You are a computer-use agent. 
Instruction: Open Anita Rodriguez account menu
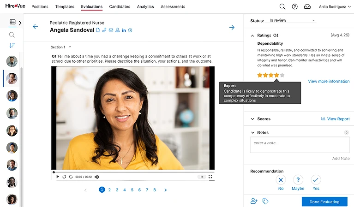335,6
